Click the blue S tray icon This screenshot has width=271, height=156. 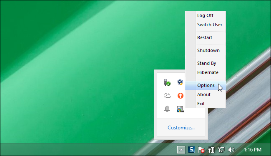pos(191,150)
